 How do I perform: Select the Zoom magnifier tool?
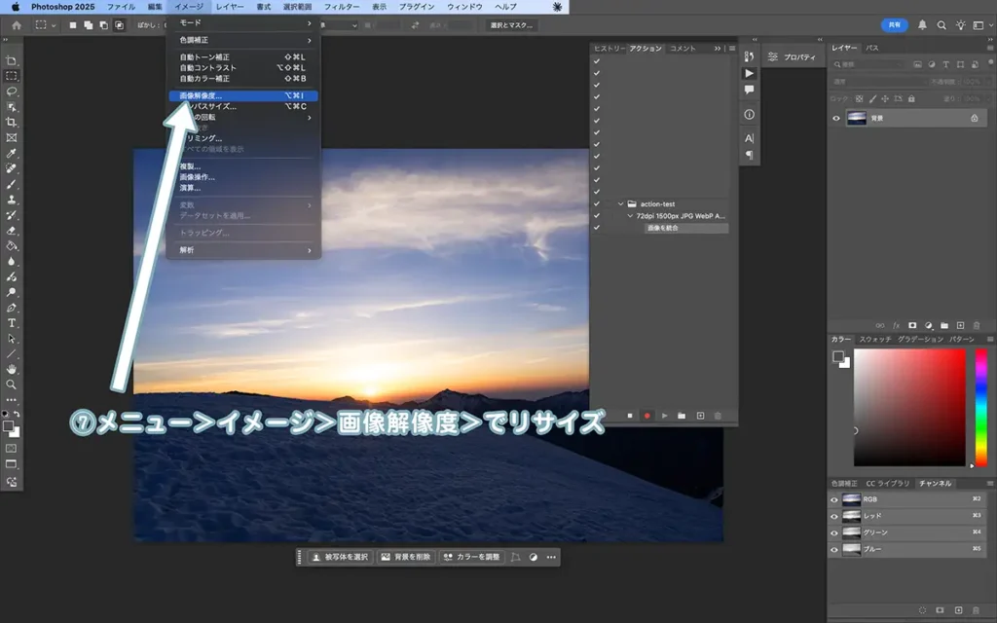12,385
